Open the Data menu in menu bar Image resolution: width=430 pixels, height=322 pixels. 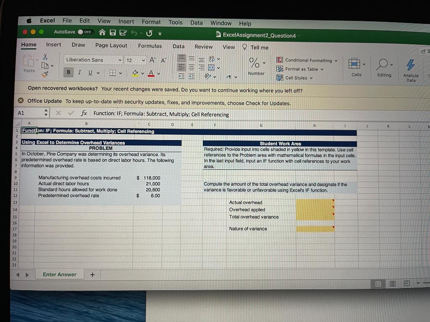[x=196, y=23]
